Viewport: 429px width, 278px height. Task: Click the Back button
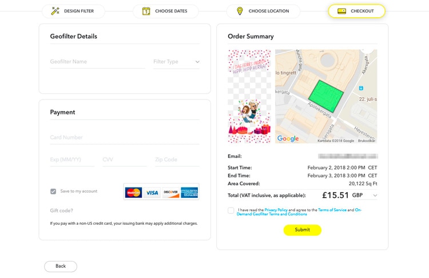[61, 266]
